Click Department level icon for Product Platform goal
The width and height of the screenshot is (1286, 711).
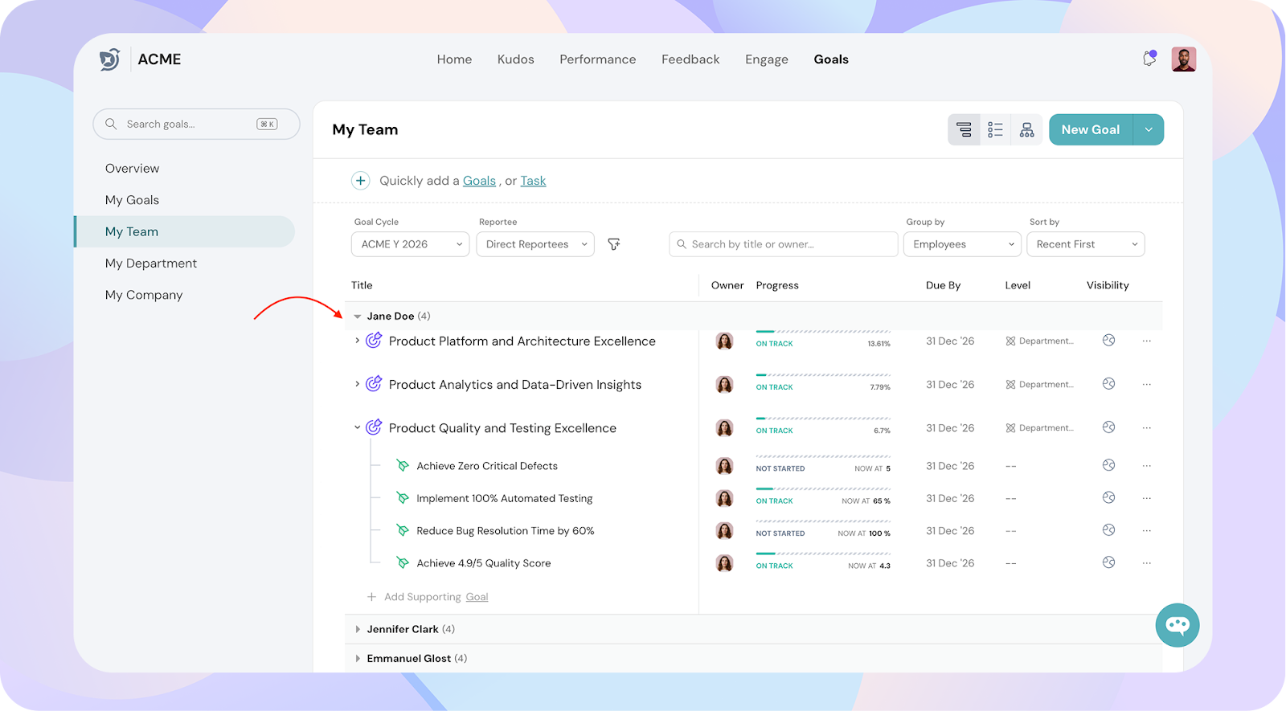[1010, 341]
